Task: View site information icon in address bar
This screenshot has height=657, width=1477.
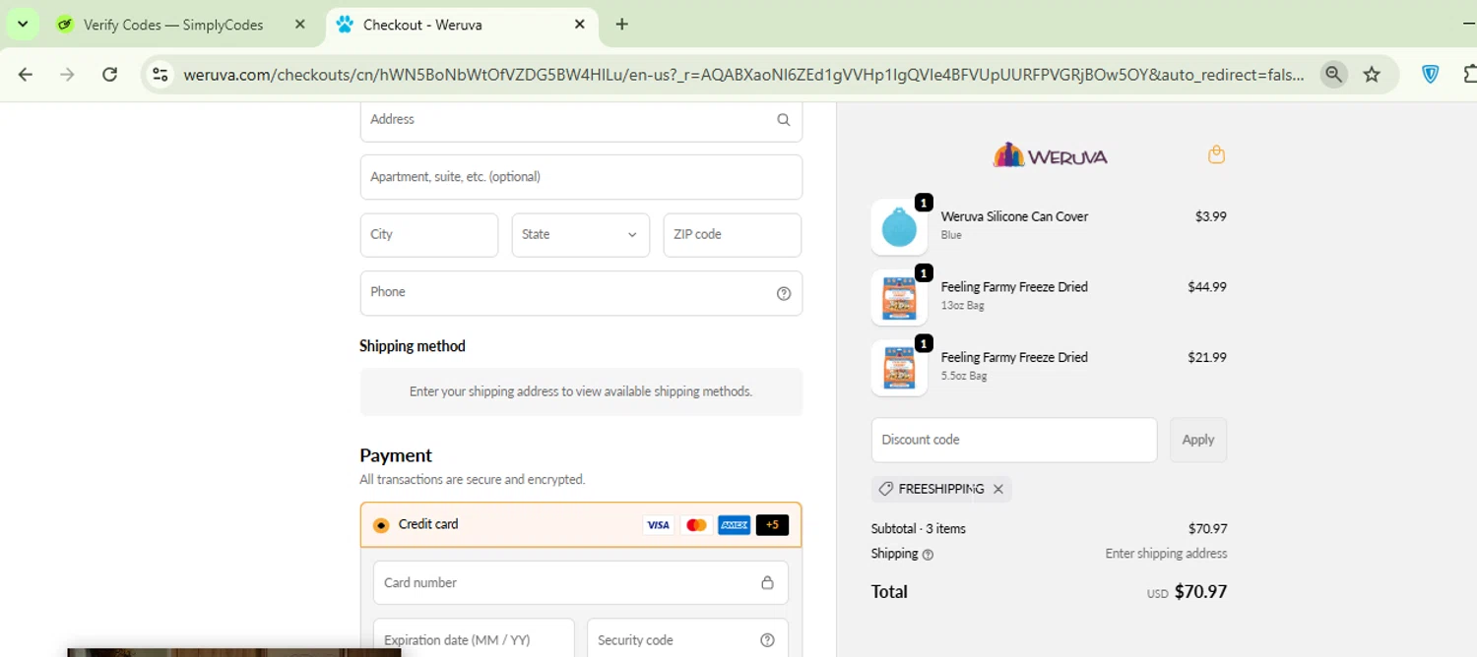Action: tap(161, 74)
